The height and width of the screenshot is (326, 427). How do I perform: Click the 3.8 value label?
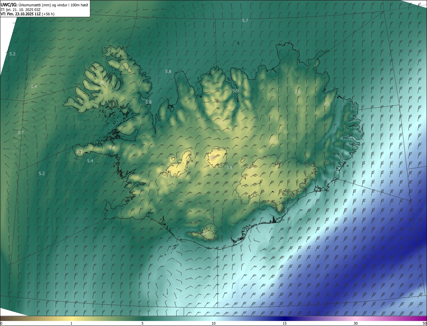coord(229,168)
